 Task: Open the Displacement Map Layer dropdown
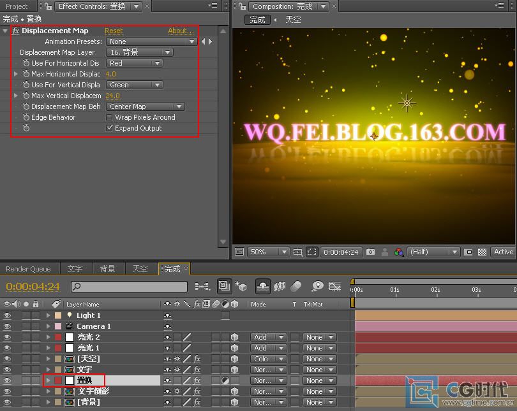click(140, 52)
